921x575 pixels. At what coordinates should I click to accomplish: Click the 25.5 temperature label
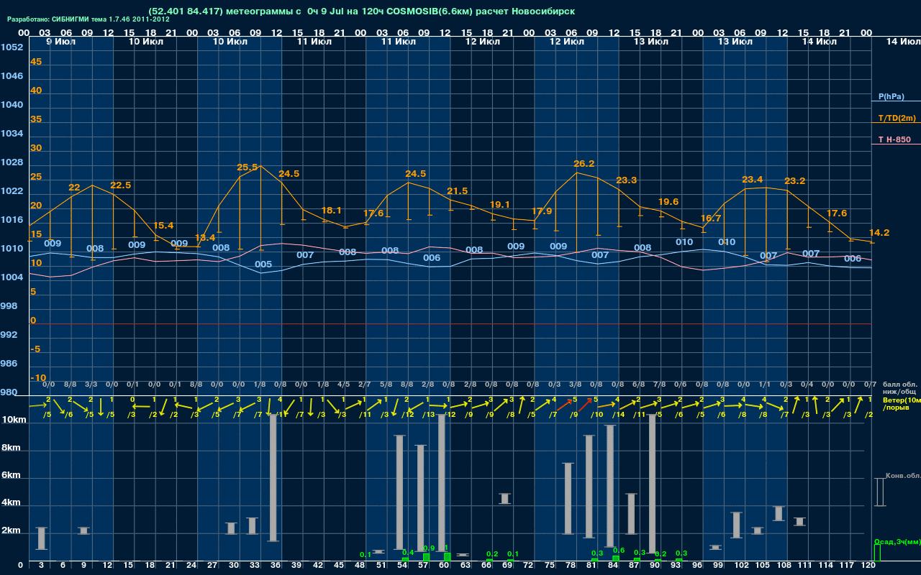247,167
